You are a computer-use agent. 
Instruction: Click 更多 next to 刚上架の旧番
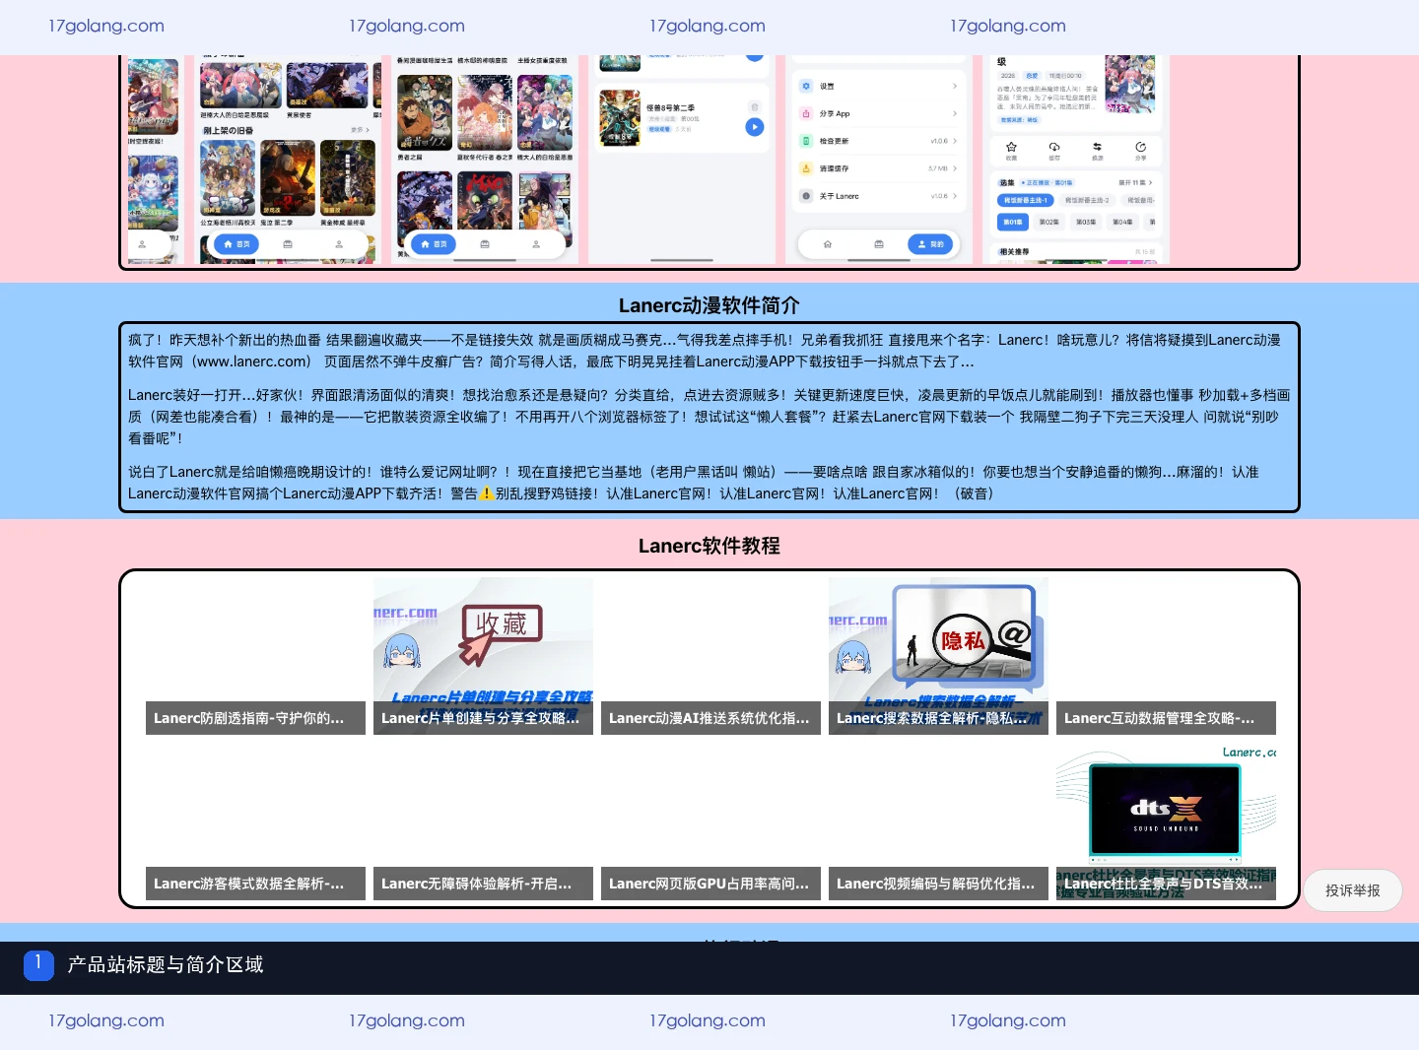[x=360, y=130]
